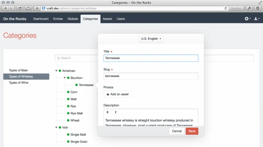This screenshot has height=147, width=263.
Task: Click Save button in the editor
Action: (192, 131)
